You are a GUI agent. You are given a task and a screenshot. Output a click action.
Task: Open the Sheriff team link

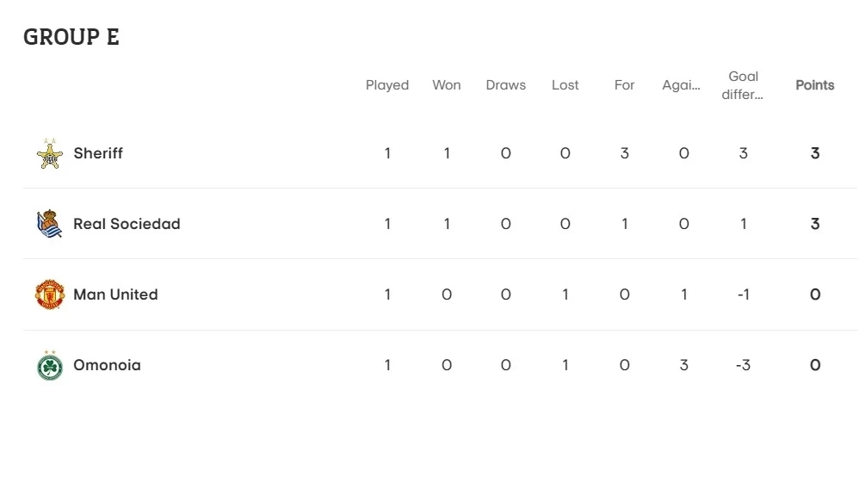(x=98, y=153)
